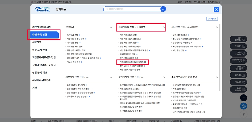
Task: Select 상담·불복·제보 menu category
Action: click(39, 73)
